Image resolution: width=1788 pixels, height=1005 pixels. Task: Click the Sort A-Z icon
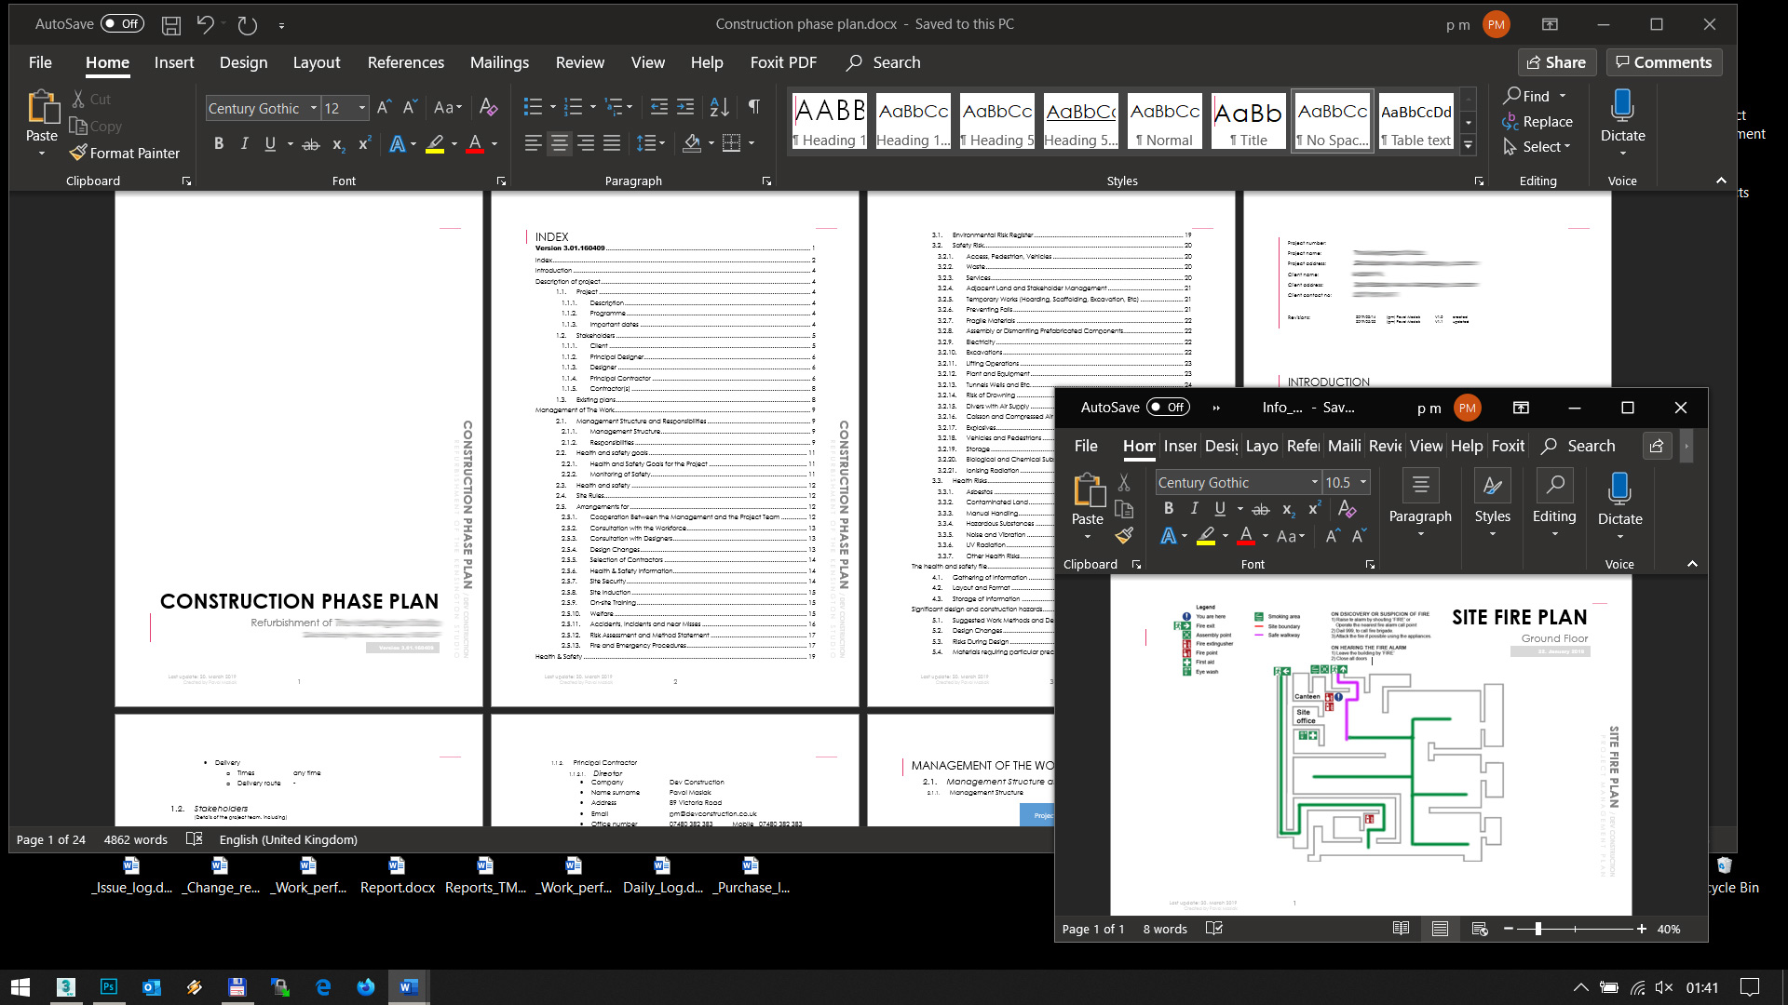point(719,108)
